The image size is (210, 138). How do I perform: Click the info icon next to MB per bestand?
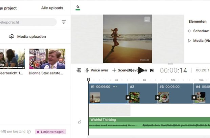click(x=29, y=132)
